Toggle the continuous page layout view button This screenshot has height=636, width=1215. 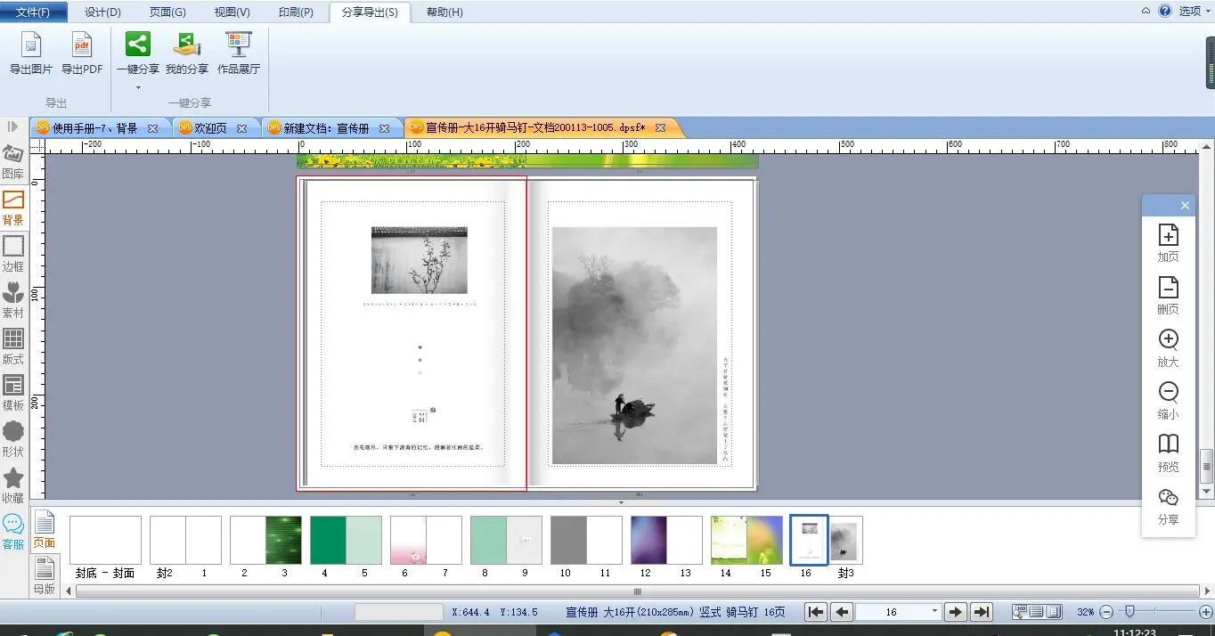point(1037,612)
